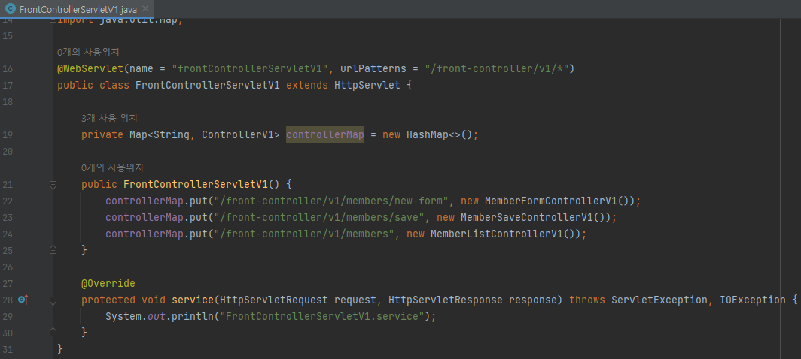
Task: Click the fold end marker at line 30
Action: [x=53, y=333]
